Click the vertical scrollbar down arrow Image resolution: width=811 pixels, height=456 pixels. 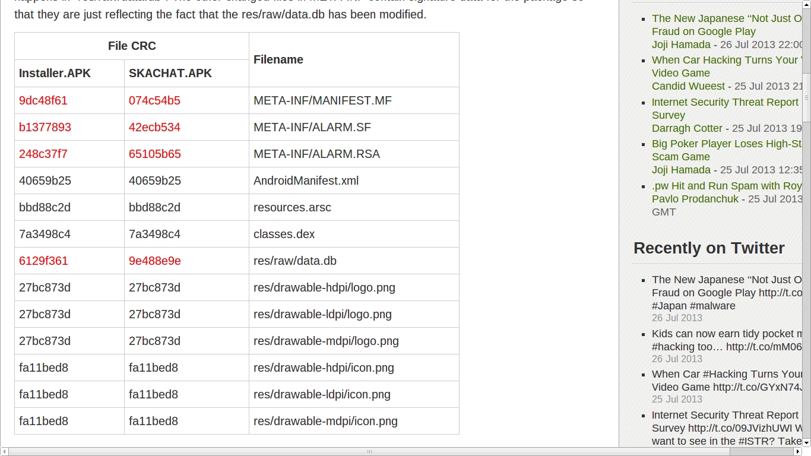pyautogui.click(x=806, y=443)
